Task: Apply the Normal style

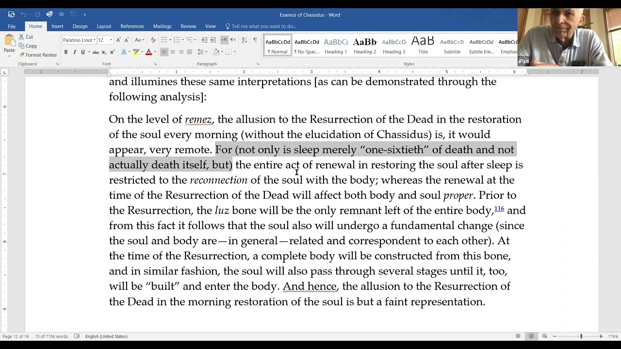Action: click(x=278, y=46)
